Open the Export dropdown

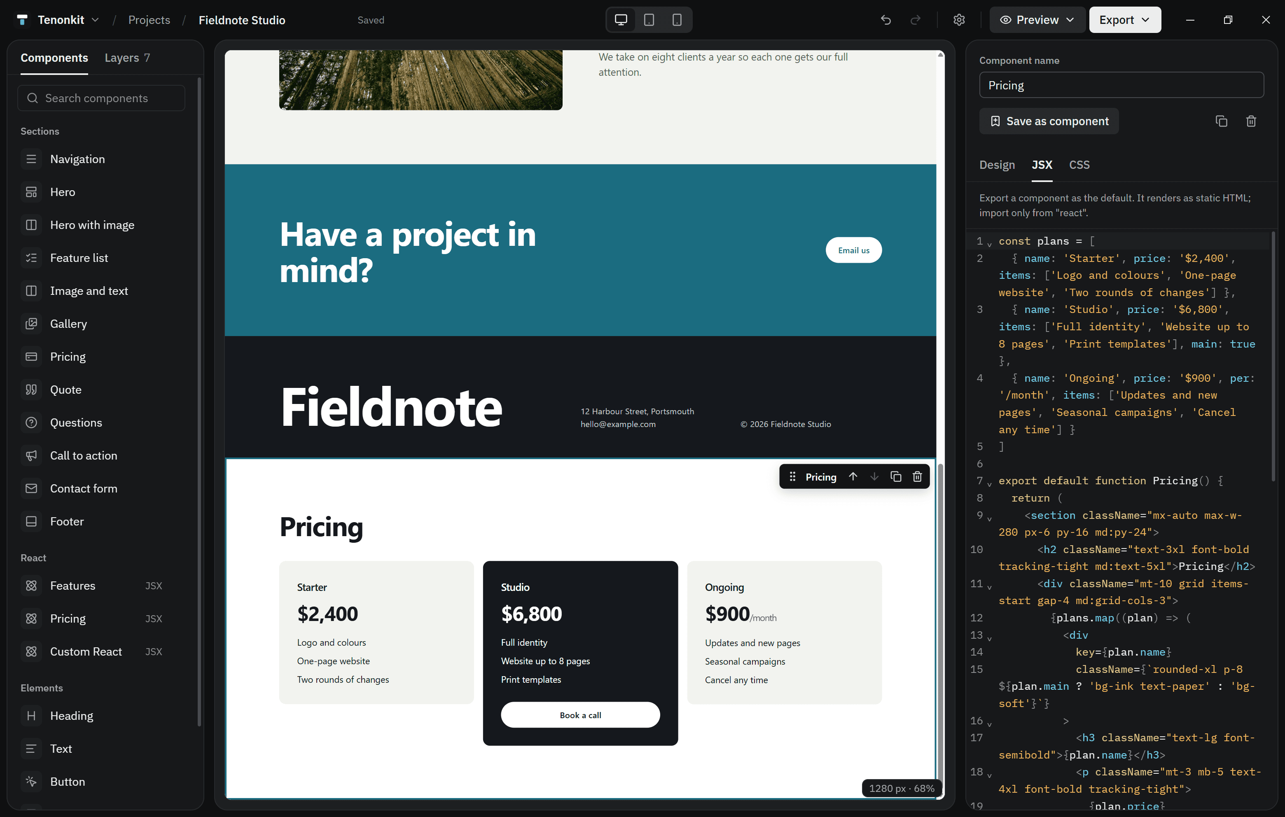(1124, 20)
